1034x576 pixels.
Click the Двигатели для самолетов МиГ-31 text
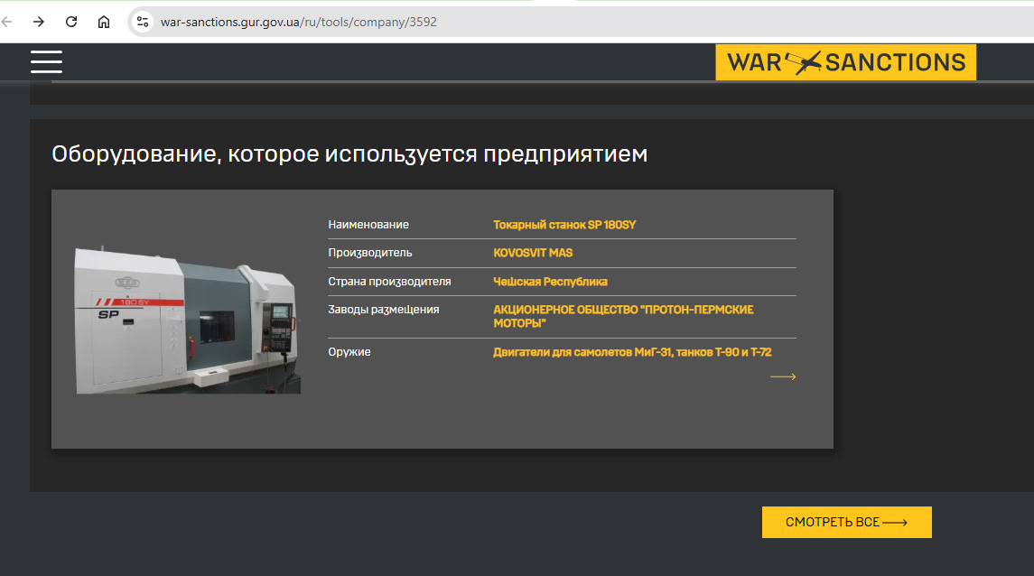[x=632, y=352]
